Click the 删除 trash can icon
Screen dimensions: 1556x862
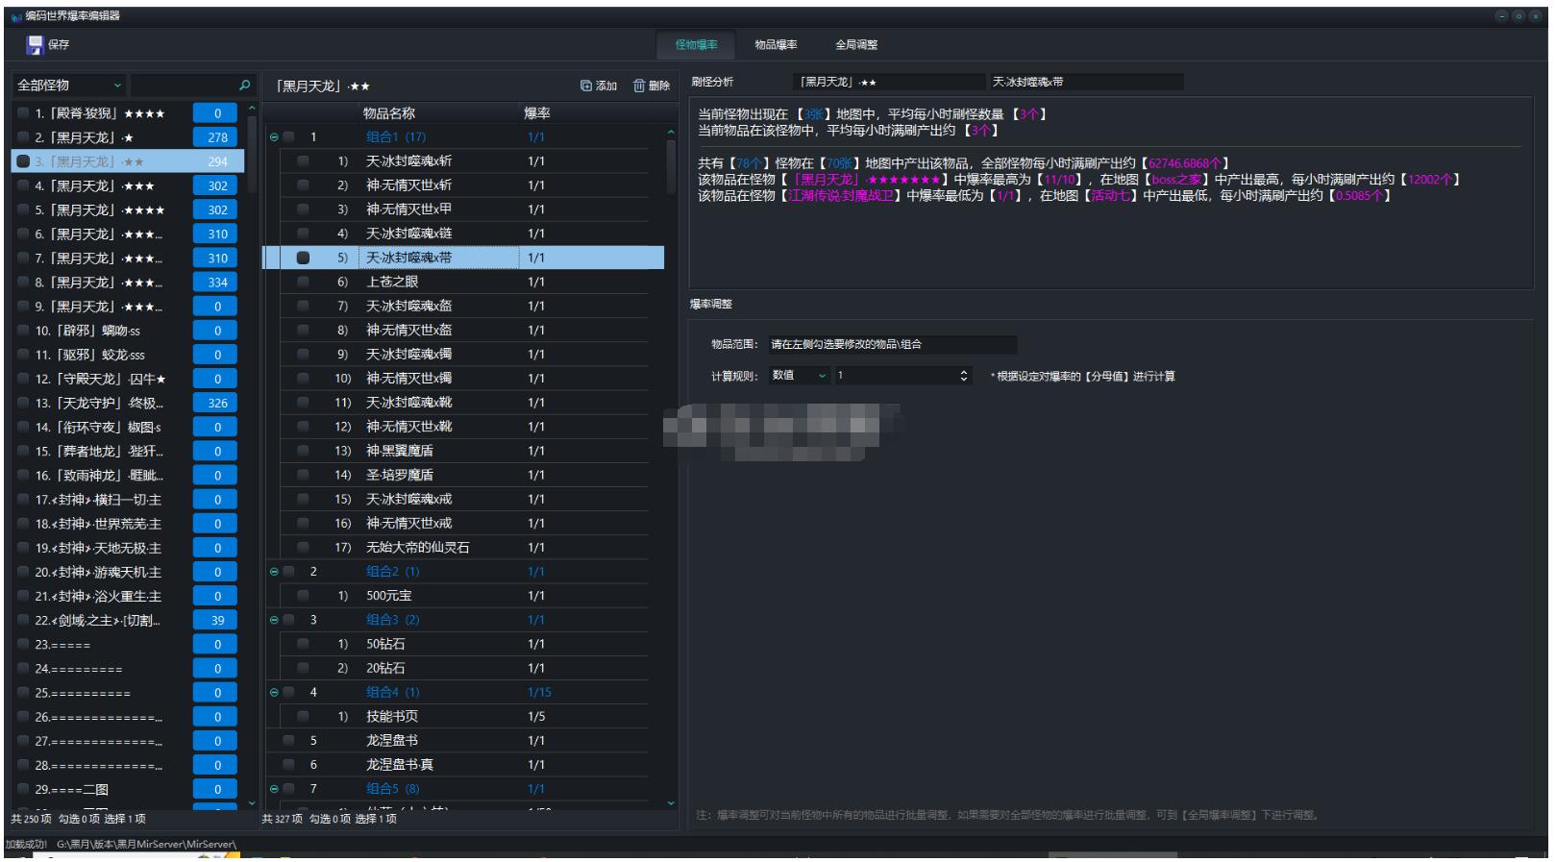639,86
